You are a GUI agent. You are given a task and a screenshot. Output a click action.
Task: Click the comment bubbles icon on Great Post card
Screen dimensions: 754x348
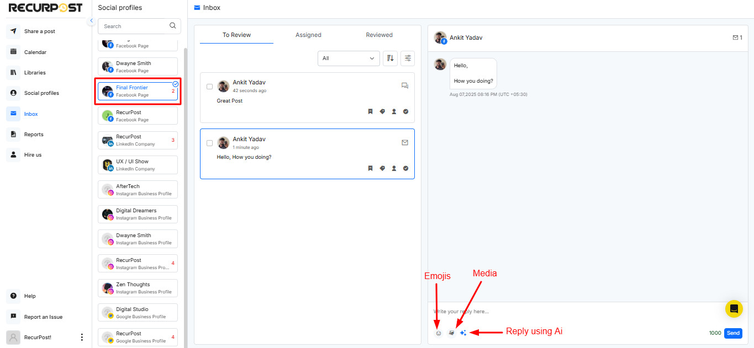click(x=405, y=85)
